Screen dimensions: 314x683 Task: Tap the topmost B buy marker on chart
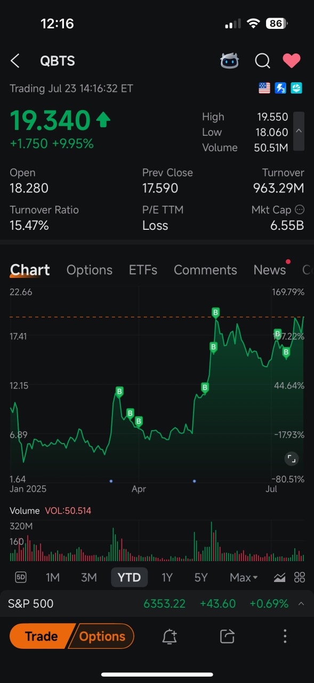216,312
